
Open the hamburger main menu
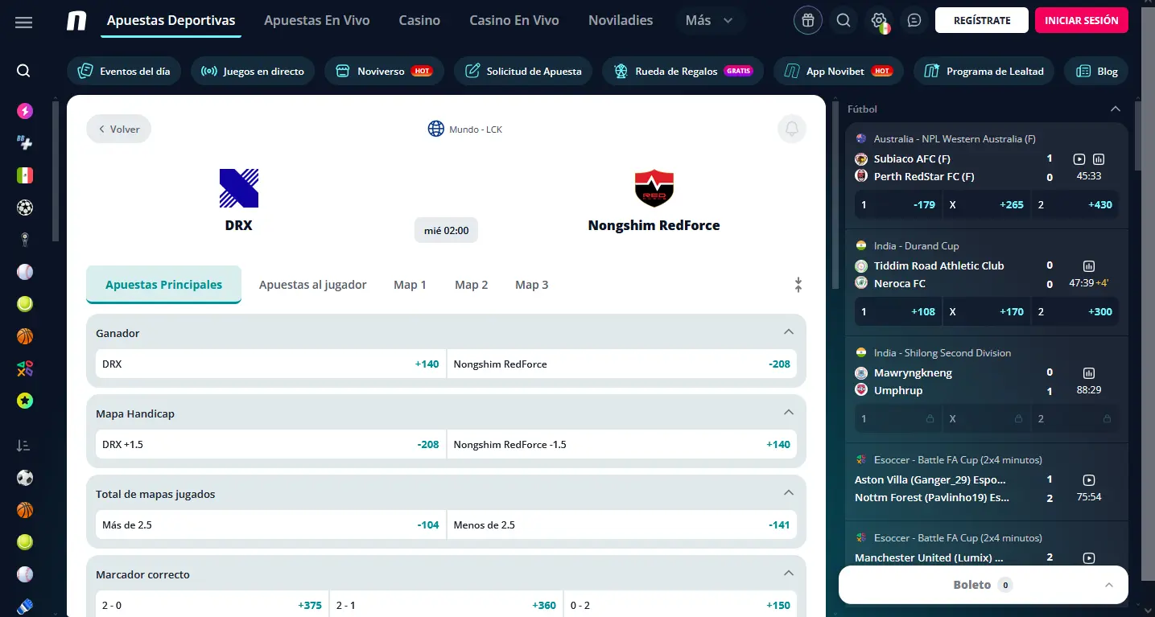pos(24,22)
